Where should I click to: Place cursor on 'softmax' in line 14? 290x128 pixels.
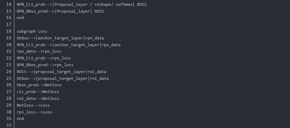[124, 4]
